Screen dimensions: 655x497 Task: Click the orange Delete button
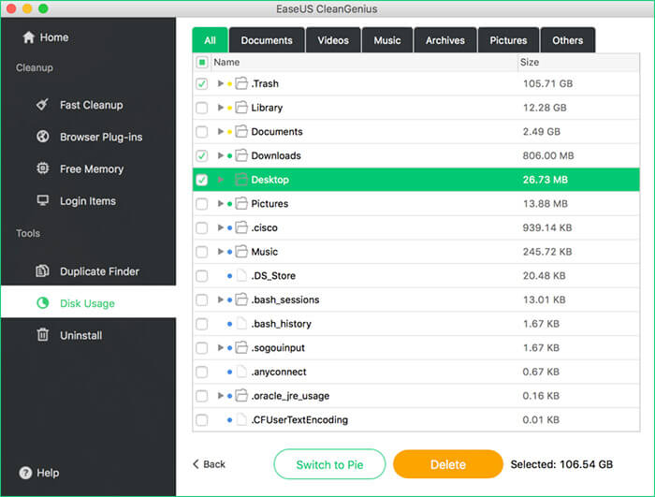click(x=448, y=464)
